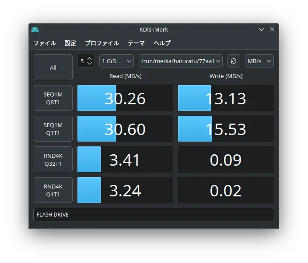Open the MB/s unit dropdown
The image size is (308, 263).
[259, 61]
